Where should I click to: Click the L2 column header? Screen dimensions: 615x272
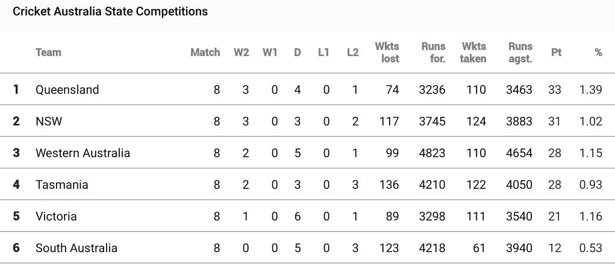pos(352,52)
